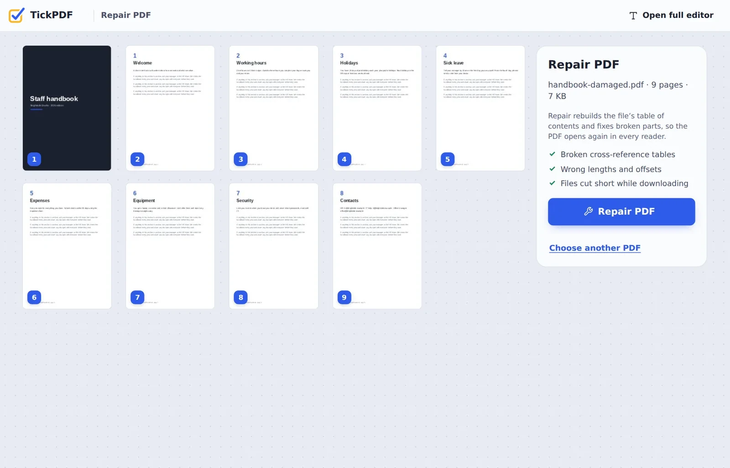Click page badge number 6
730x468 pixels.
[x=34, y=297]
